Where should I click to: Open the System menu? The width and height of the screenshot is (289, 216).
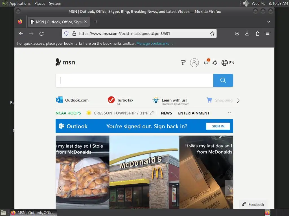[55, 3]
